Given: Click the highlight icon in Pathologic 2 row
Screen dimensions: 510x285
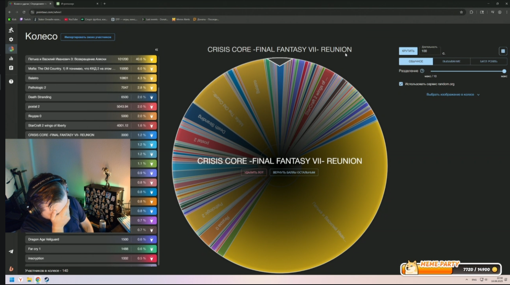Looking at the screenshot, I should tap(152, 87).
